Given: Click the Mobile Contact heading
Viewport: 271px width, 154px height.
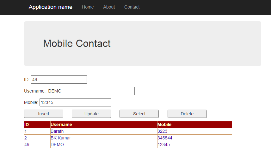Looking at the screenshot, I should (77, 43).
